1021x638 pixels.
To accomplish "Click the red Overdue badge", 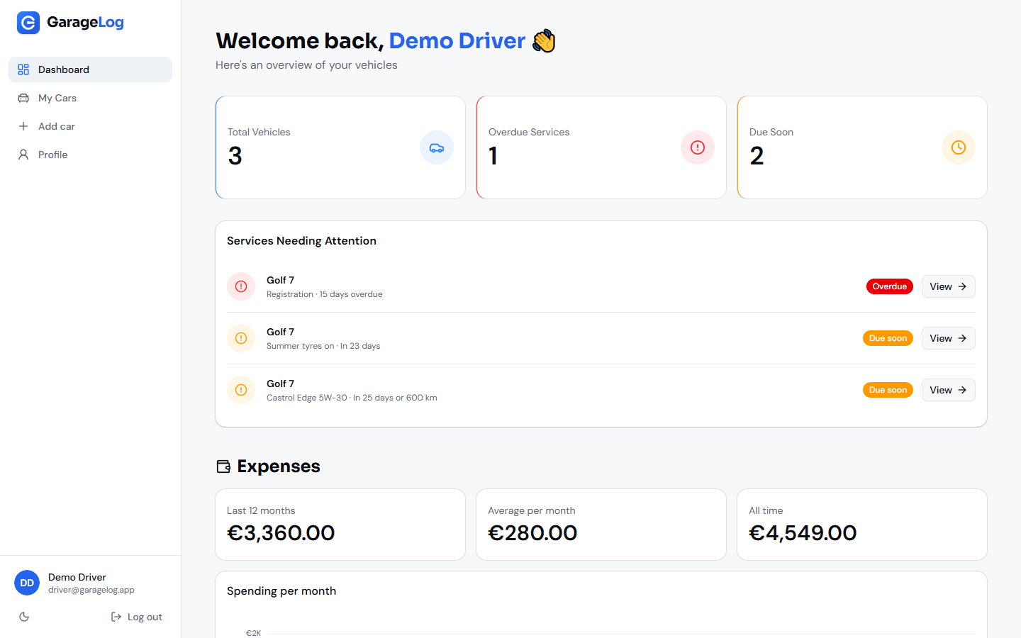I will pyautogui.click(x=890, y=286).
